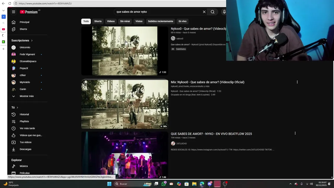Image resolution: width=334 pixels, height=188 pixels.
Task: Open WhatsApp from the taskbar
Action: [x=164, y=184]
